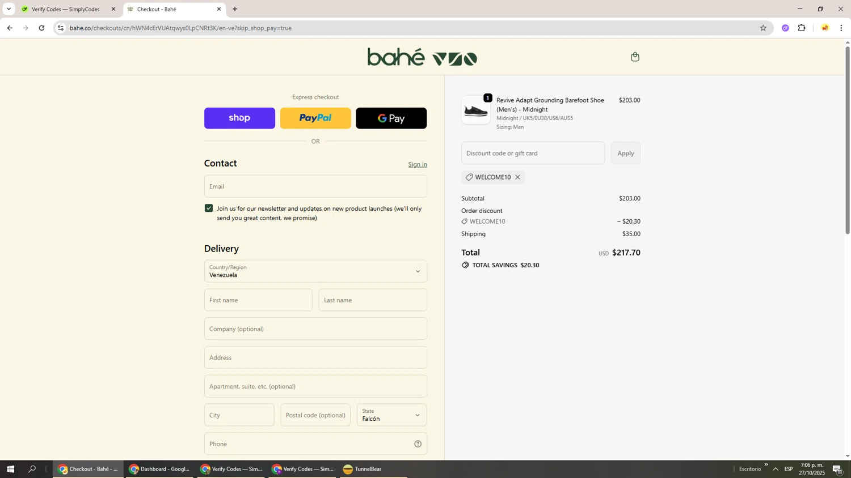Open the Country/Region dropdown
This screenshot has width=851, height=478.
click(315, 271)
